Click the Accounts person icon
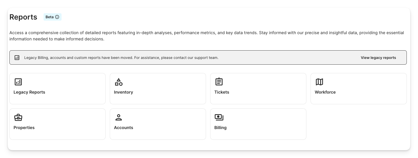The height and width of the screenshot is (158, 418). 119,117
